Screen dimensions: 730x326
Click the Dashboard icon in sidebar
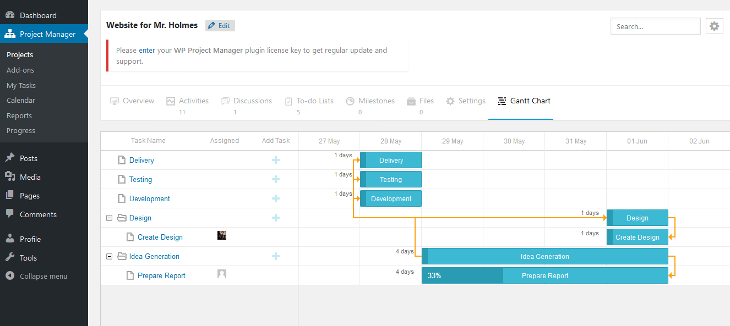point(10,15)
